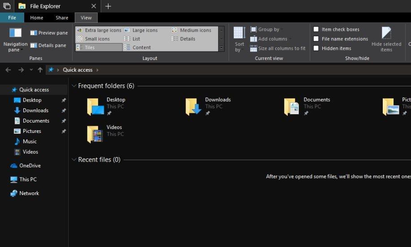The height and width of the screenshot is (247, 411).
Task: Select Quick access in the sidebar
Action: coord(34,90)
